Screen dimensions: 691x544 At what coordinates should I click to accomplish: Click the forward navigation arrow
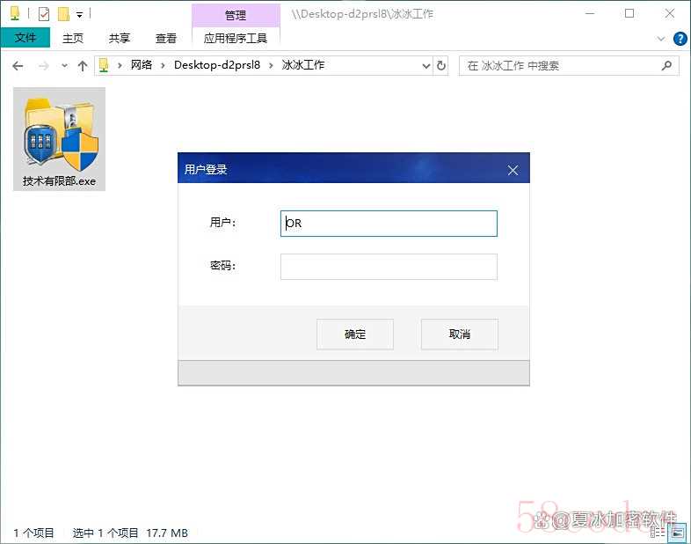(41, 66)
